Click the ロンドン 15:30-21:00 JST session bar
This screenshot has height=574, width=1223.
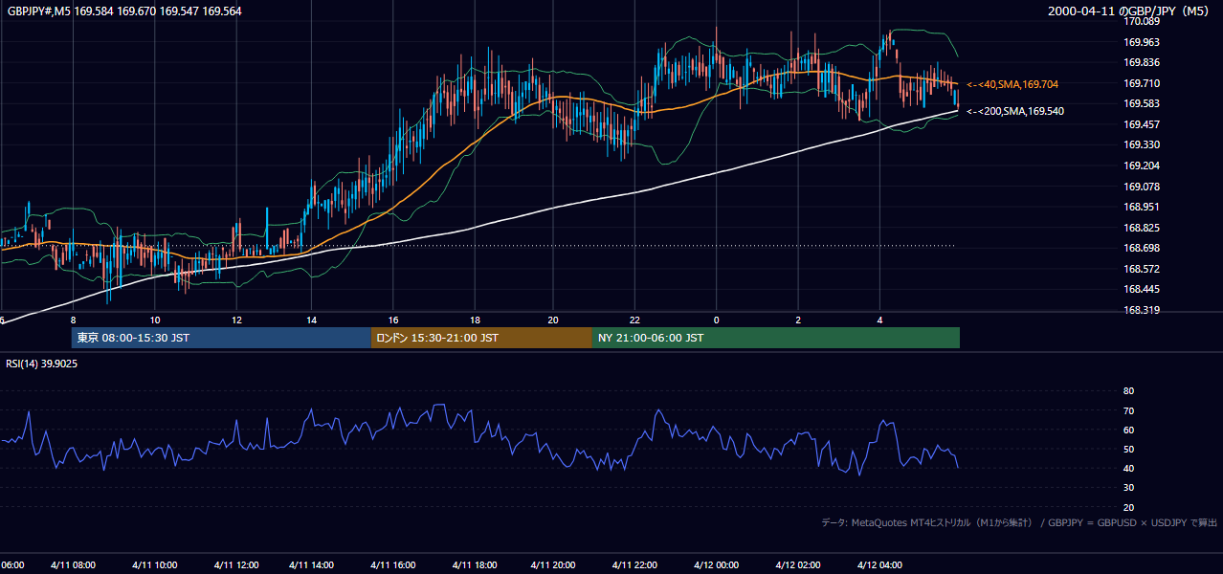481,338
